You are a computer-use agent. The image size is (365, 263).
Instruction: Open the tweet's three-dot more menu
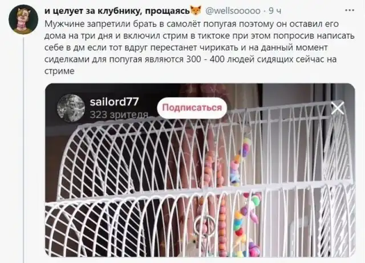click(x=350, y=10)
